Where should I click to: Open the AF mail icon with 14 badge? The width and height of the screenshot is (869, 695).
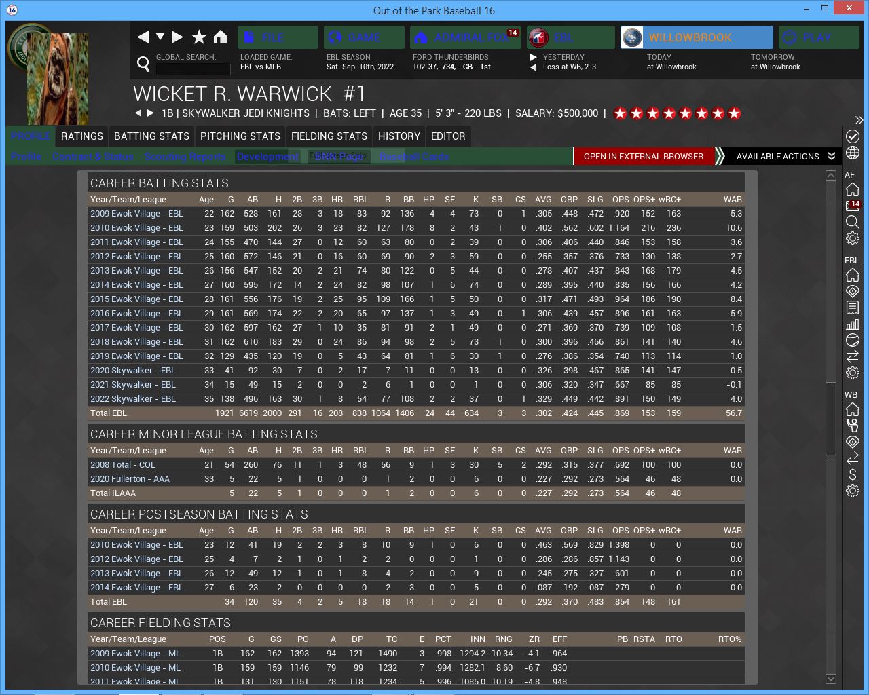853,205
